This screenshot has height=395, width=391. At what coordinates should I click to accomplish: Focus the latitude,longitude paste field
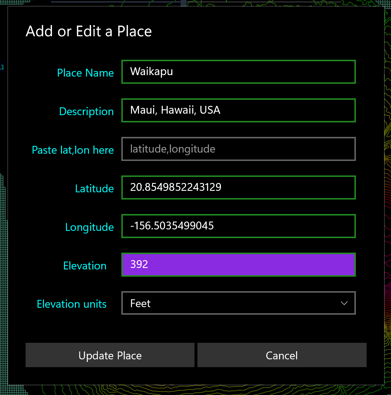[x=238, y=149]
